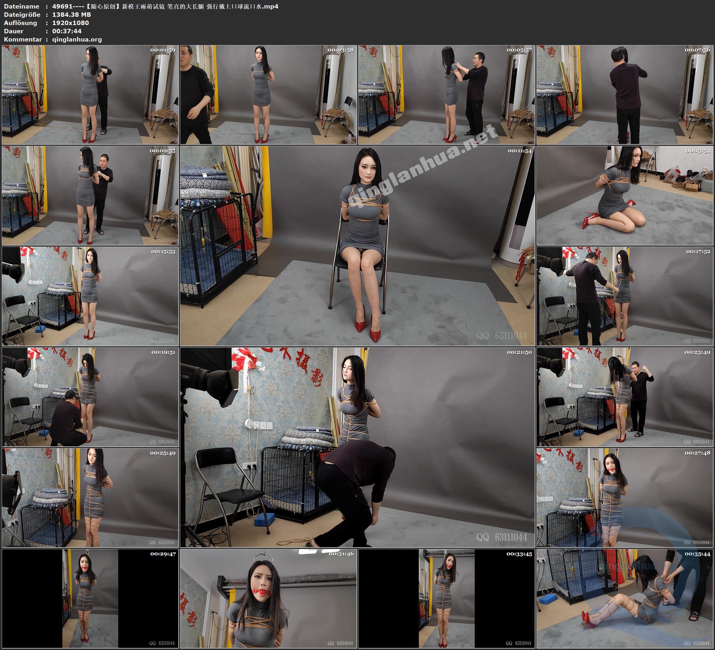Viewport: 715px width, 650px height.
Task: Click the thumbnail marked 00:23:49
Action: pos(625,397)
